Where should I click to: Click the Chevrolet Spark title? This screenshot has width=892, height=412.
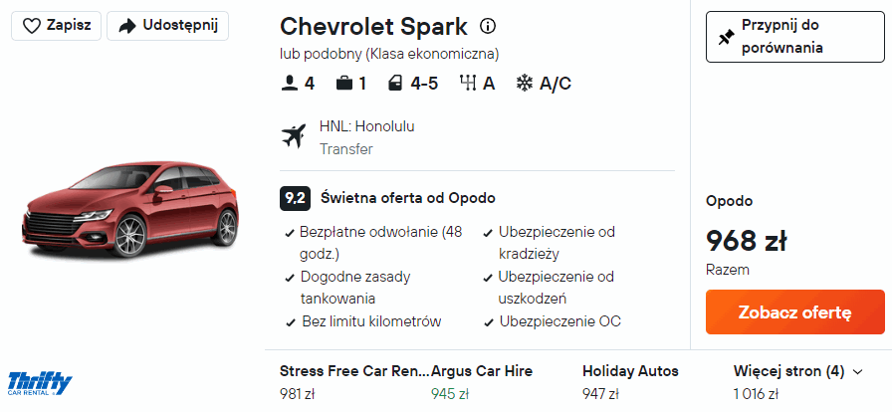pyautogui.click(x=374, y=26)
